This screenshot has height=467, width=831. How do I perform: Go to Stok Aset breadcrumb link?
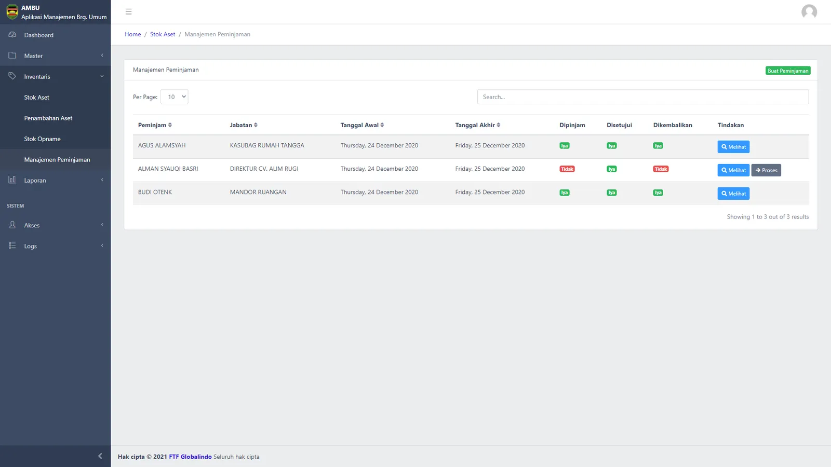point(163,34)
